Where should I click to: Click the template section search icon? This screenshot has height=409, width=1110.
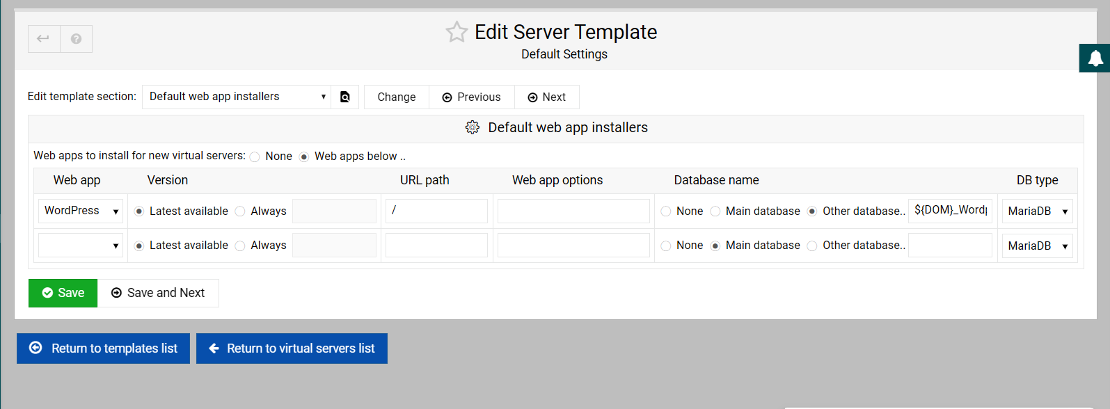point(344,97)
